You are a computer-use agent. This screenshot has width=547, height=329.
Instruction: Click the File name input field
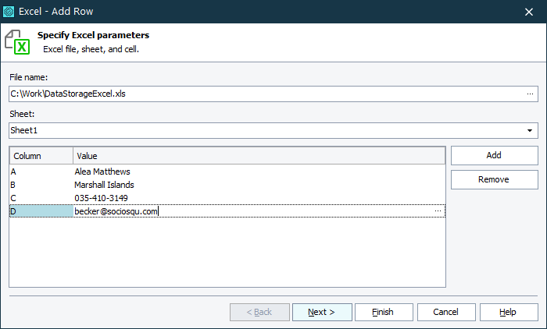click(x=266, y=94)
